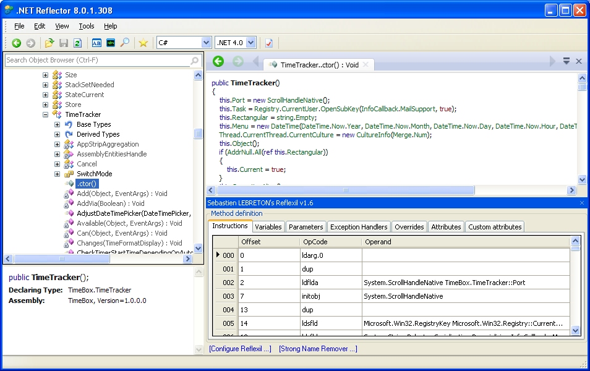
Task: Click the checklist icon right of the .NET 4.0 dropdown
Action: click(268, 43)
